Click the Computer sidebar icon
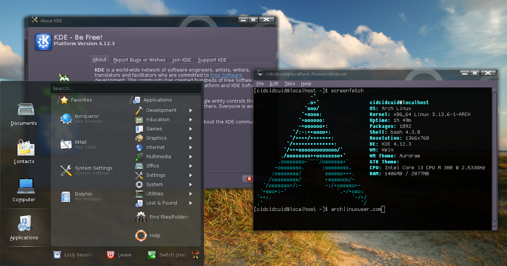Viewport: 507px width, 266px height. [x=24, y=190]
